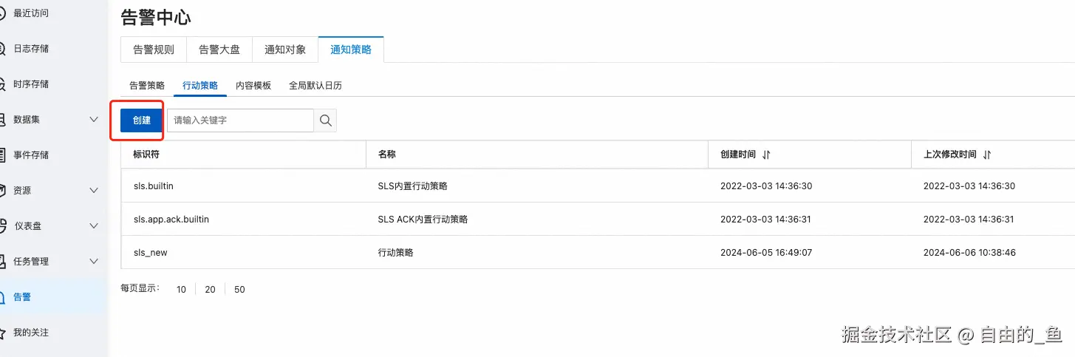This screenshot has width=1075, height=357.
Task: Open 时序存储 sidebar icon
Action: [2, 84]
